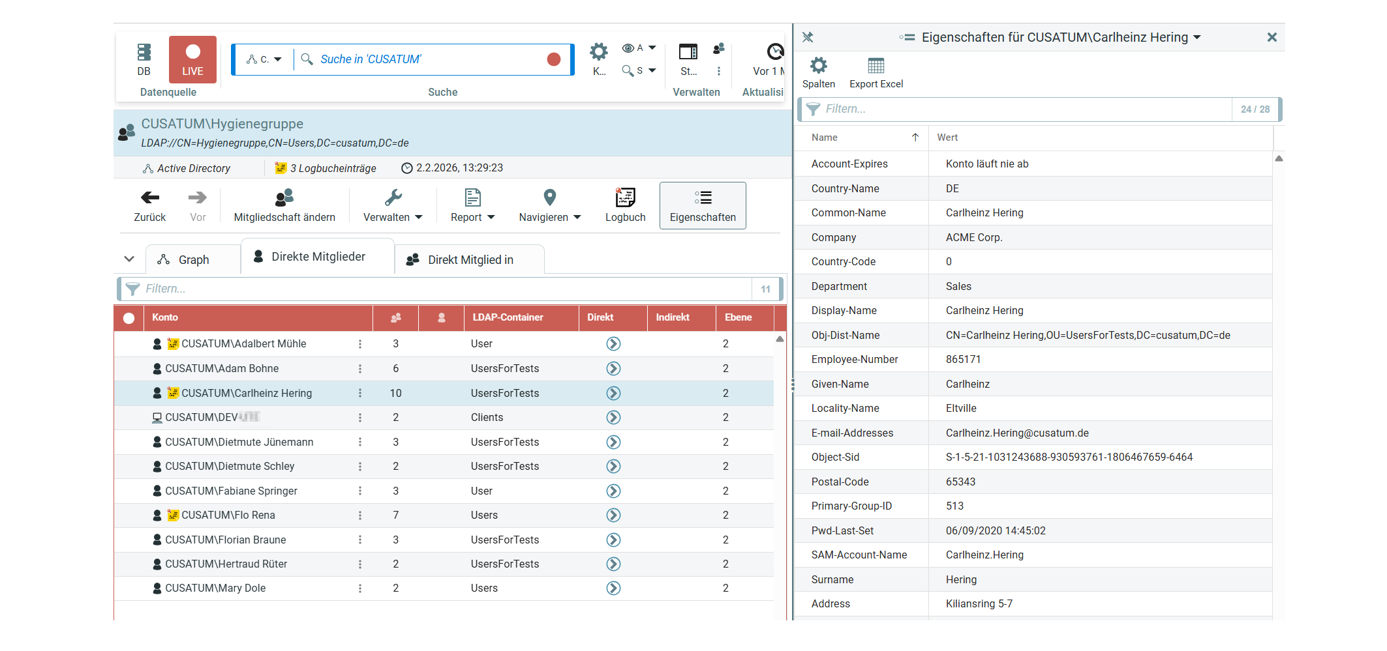The width and height of the screenshot is (1387, 651).
Task: Click the Eigenschaften button
Action: click(703, 205)
